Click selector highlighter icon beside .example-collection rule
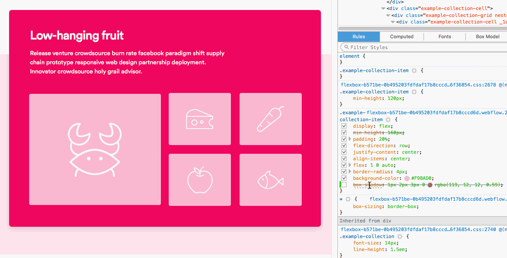 click(x=400, y=237)
